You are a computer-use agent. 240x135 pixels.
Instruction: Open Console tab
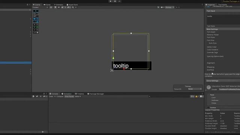(54, 94)
